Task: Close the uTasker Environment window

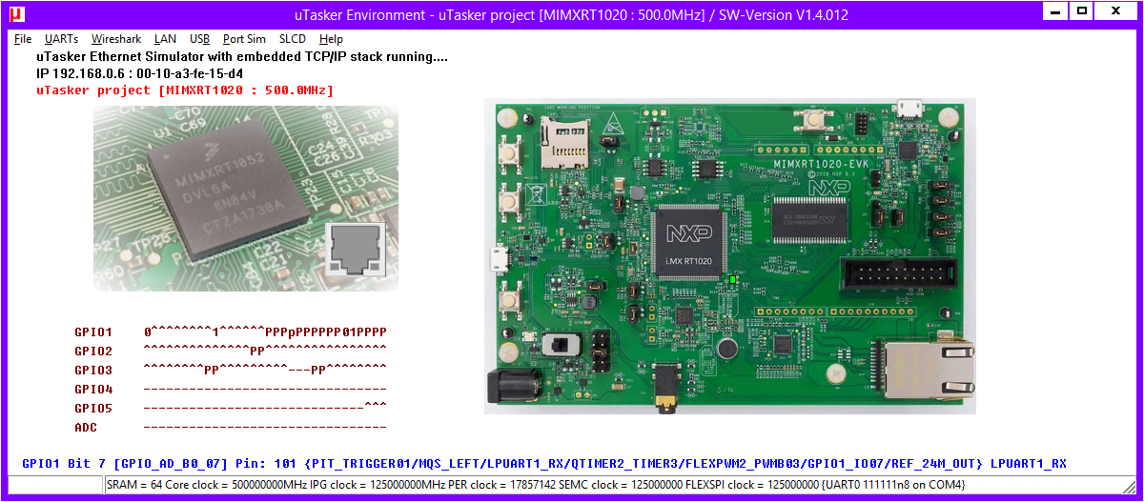Action: [x=1115, y=11]
